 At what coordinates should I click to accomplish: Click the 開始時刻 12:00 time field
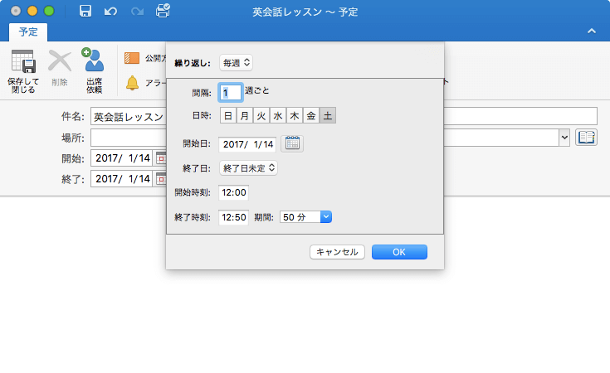[233, 192]
